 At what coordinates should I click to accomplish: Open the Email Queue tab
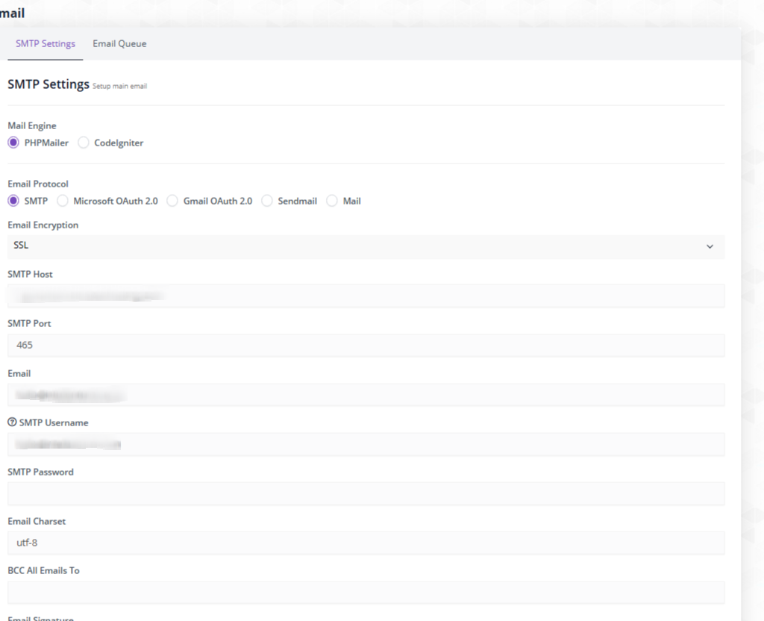[119, 43]
